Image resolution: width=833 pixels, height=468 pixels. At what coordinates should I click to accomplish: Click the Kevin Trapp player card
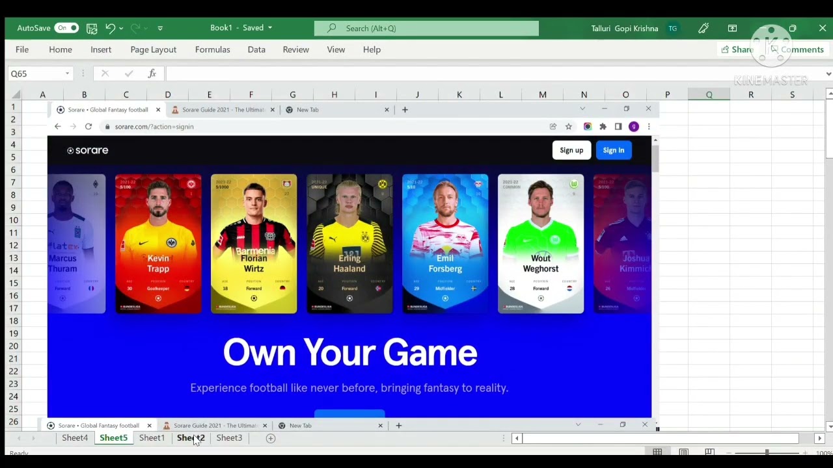158,244
